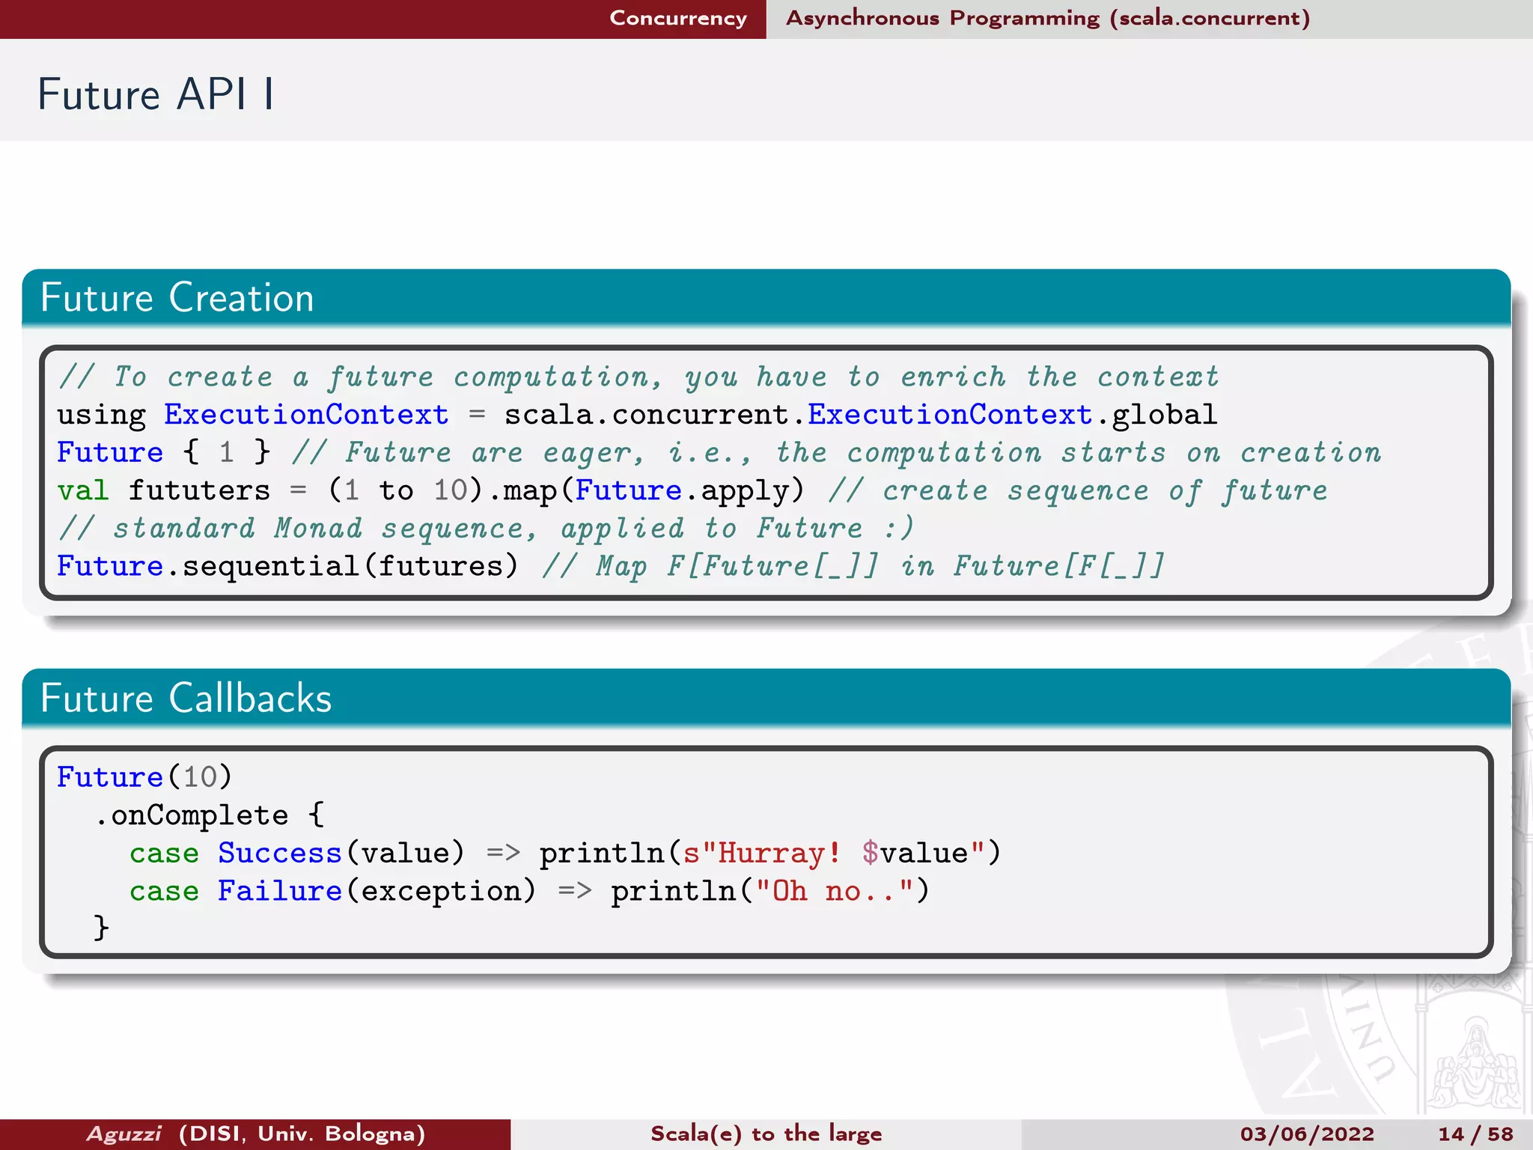Open the Asynchronous Programming (scala.concurrent) subsection link
The height and width of the screenshot is (1150, 1533).
[1048, 18]
